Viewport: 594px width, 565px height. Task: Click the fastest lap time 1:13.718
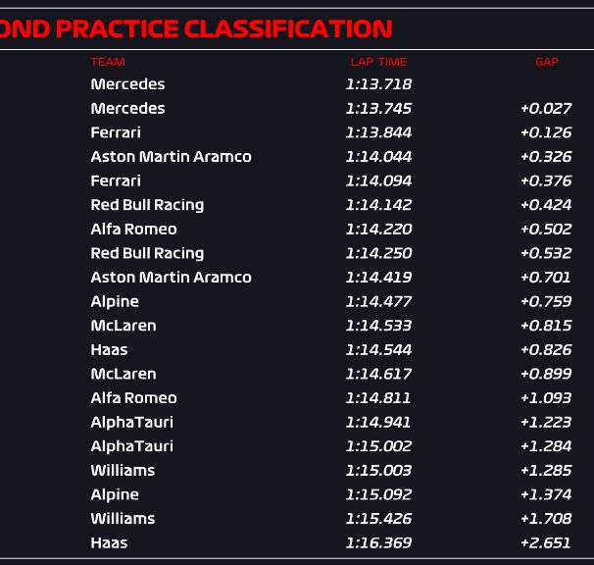tap(378, 84)
